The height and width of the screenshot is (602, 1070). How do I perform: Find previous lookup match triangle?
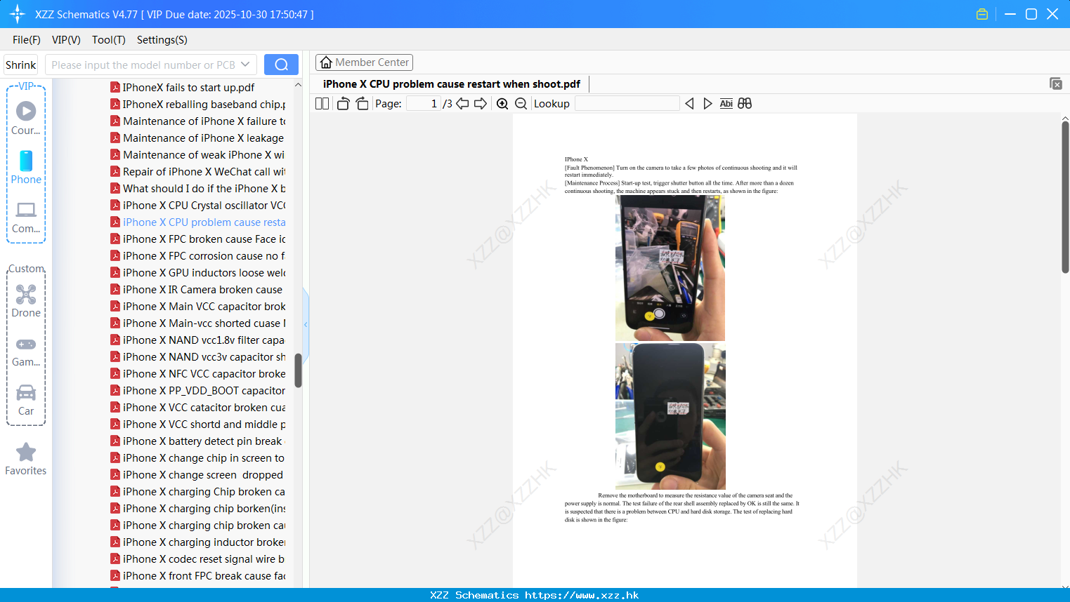pos(690,104)
